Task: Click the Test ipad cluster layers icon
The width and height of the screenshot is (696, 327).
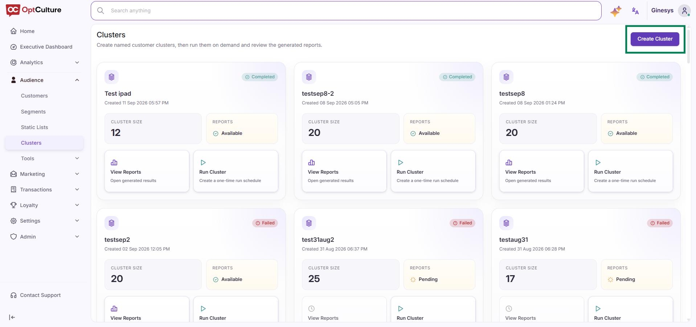Action: [x=111, y=77]
